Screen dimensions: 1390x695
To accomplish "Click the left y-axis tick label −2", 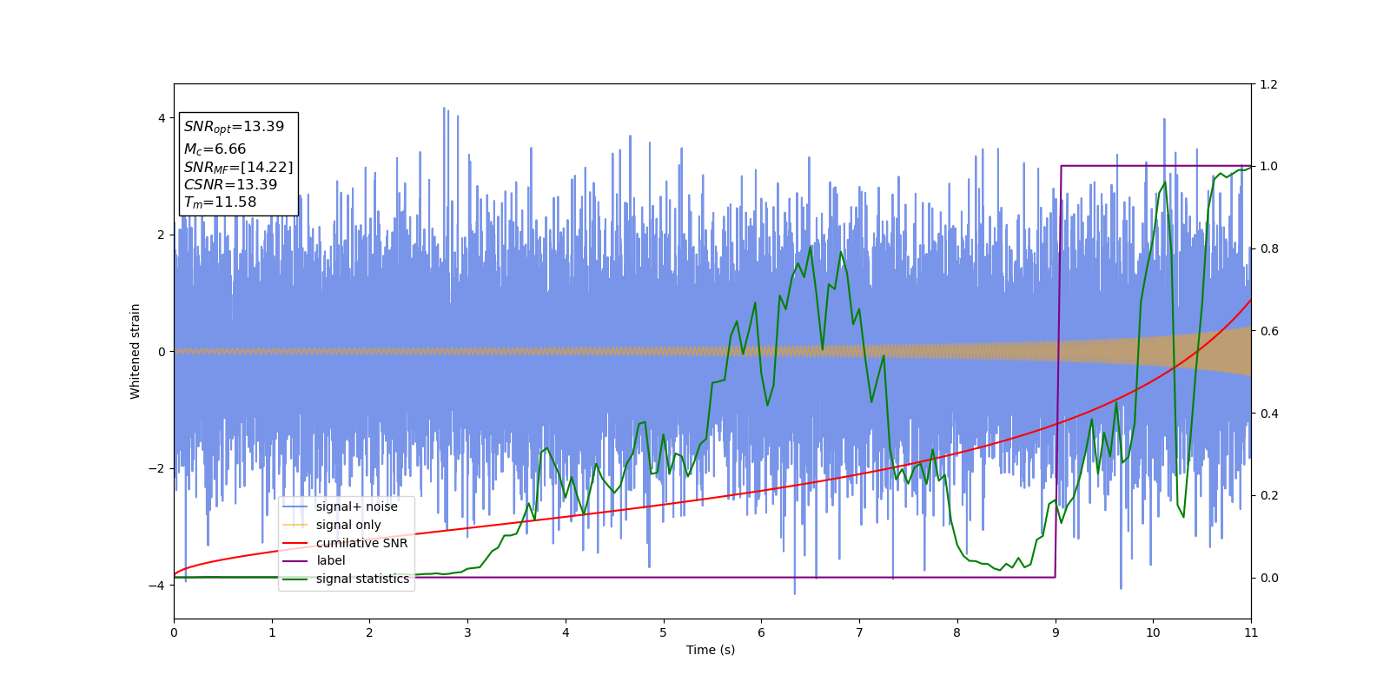I will [157, 468].
